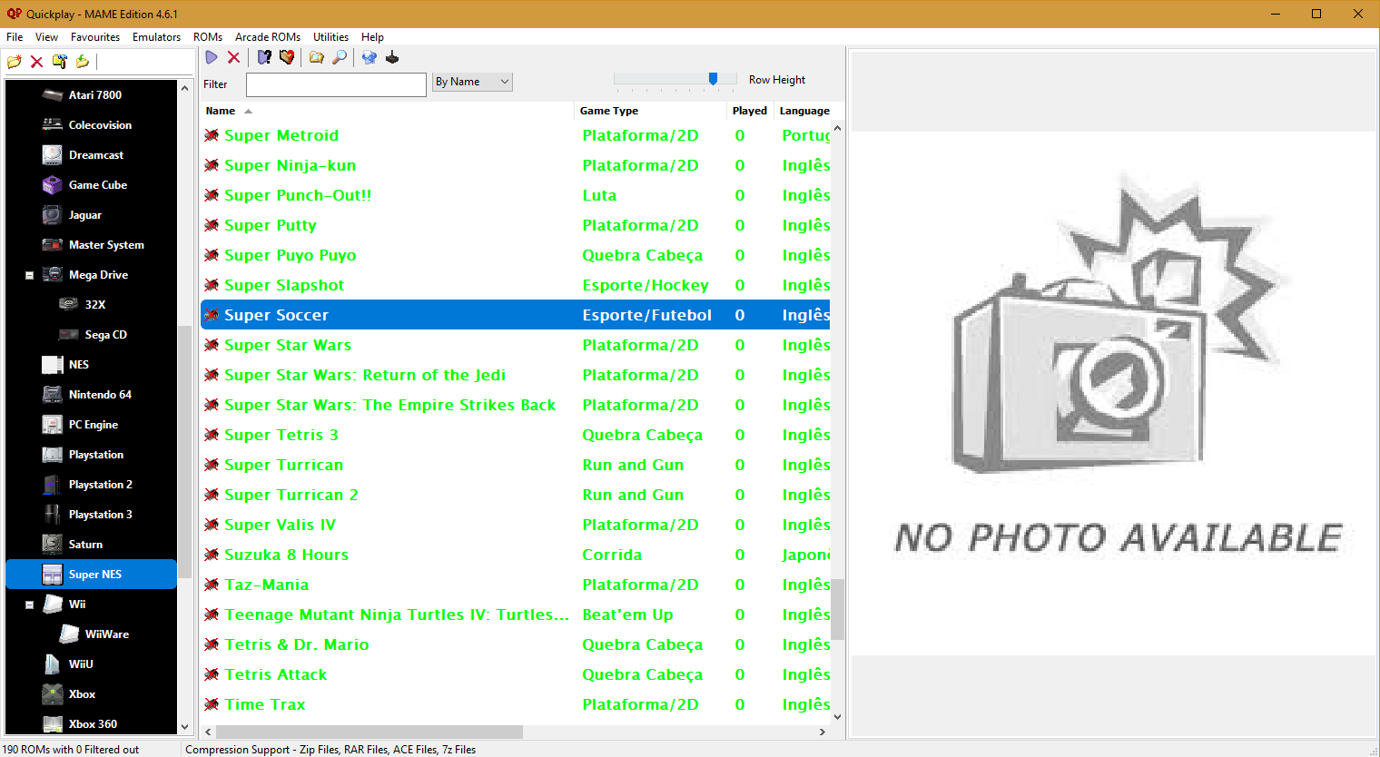Screen dimensions: 1380x757
Task: Open the View menu
Action: pyautogui.click(x=46, y=37)
